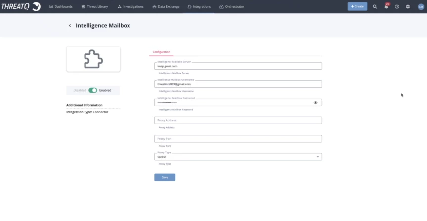Expand the Proxy Type dropdown arrow
Image resolution: width=427 pixels, height=221 pixels.
click(317, 157)
